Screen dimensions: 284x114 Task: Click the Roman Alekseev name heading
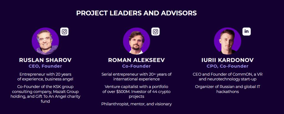(x=136, y=60)
